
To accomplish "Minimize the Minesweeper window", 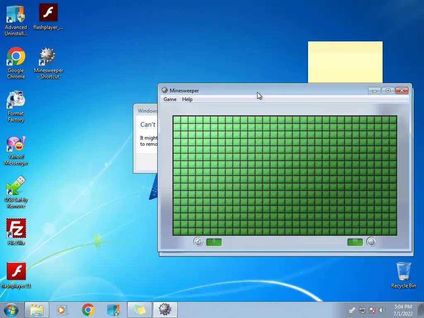I will tap(374, 90).
